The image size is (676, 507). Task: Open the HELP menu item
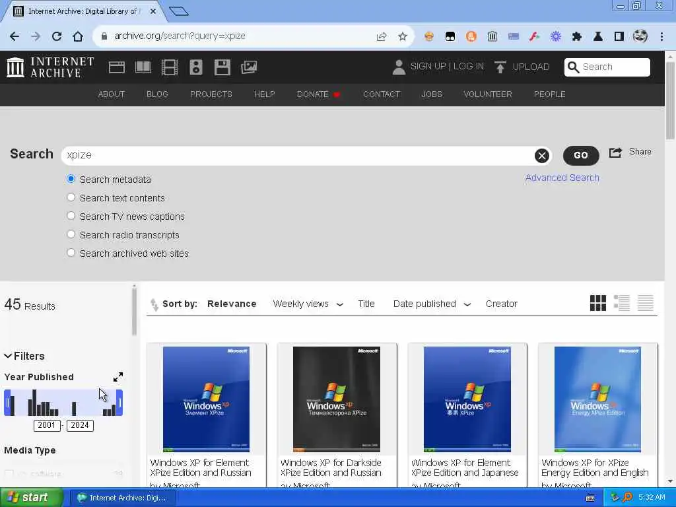point(264,94)
